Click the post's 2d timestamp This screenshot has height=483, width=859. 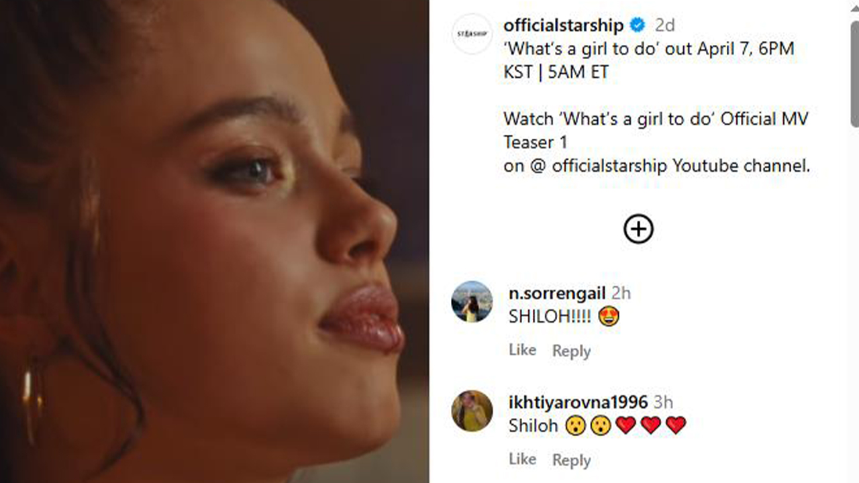(x=664, y=25)
